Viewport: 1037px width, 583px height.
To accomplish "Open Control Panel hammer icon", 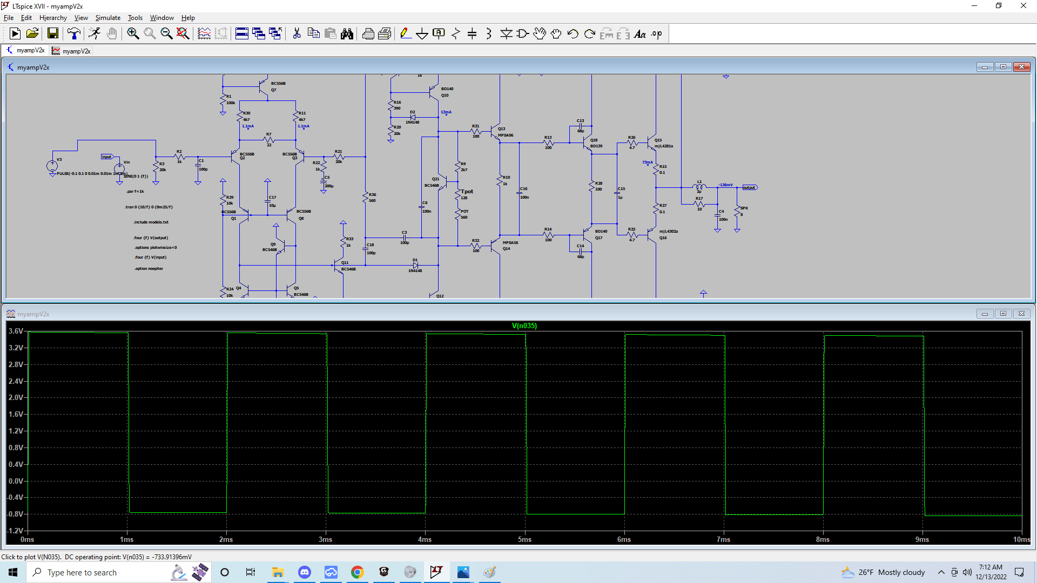I will (74, 34).
